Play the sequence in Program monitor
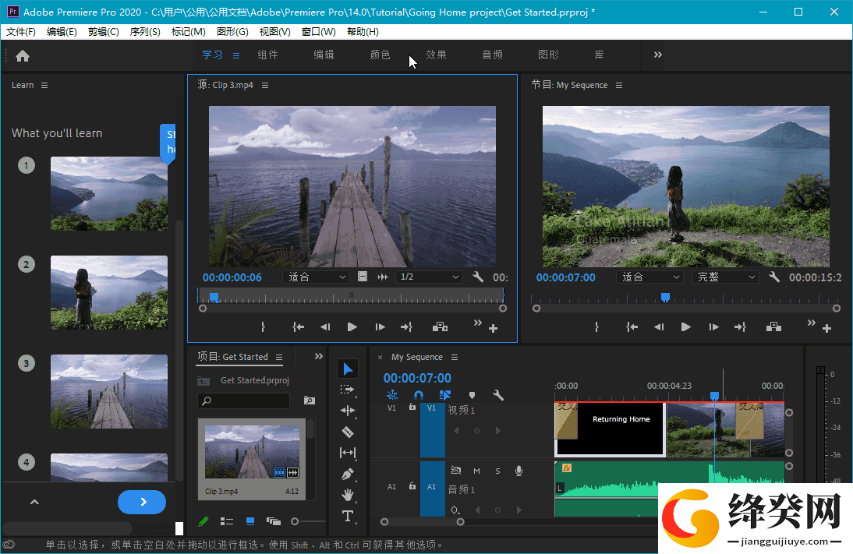 click(x=686, y=326)
